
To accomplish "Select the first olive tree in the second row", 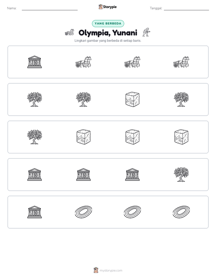I will pos(34,99).
